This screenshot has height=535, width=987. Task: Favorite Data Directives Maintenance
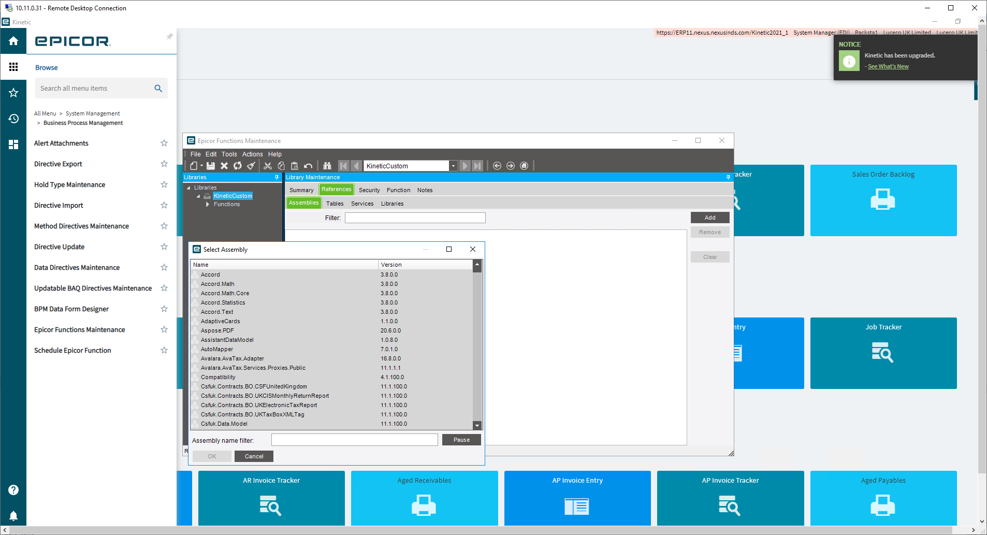[x=164, y=267]
